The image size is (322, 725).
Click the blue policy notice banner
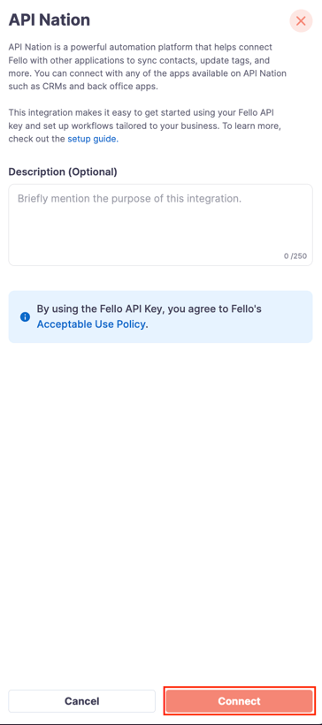[160, 317]
